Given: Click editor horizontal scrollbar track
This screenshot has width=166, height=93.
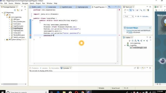Looking at the screenshot, I should tap(75, 63).
